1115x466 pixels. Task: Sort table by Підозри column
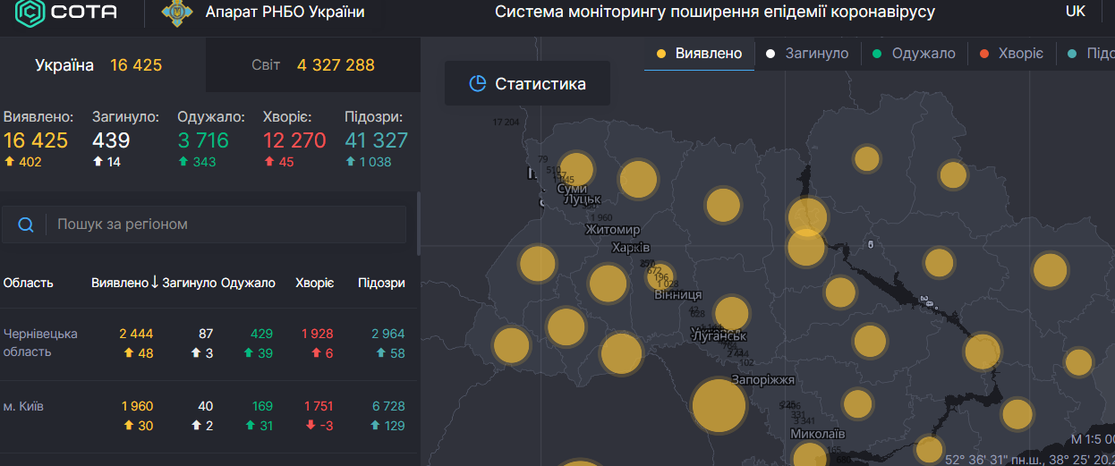tap(381, 283)
